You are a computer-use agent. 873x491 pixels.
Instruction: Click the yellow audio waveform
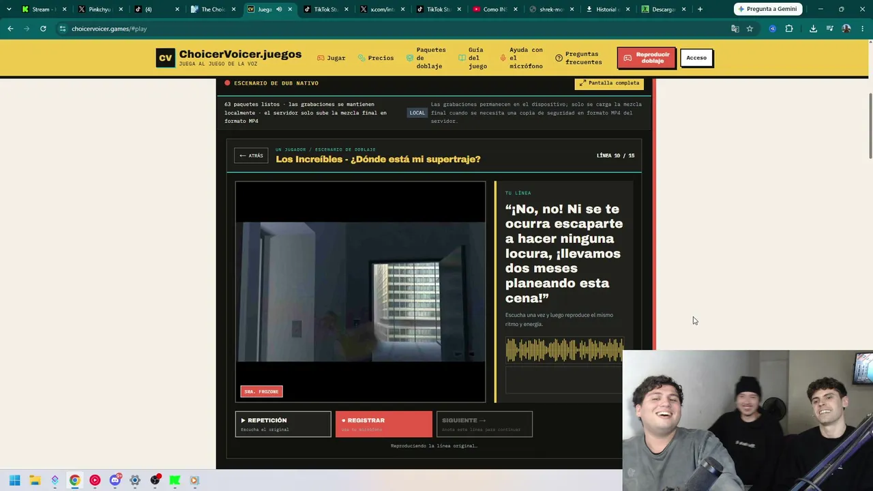564,350
